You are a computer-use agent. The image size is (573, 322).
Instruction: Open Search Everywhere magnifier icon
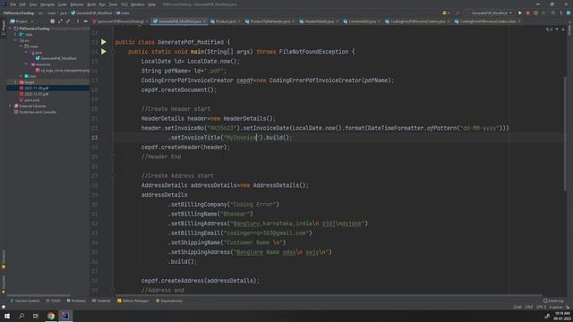pyautogui.click(x=553, y=13)
